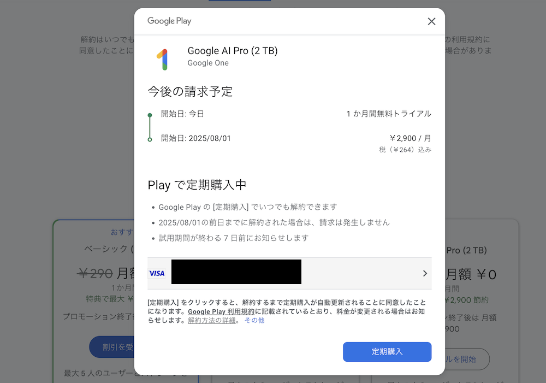
Task: Click the Google AI Pro (2 TB) product title
Action: [x=233, y=51]
